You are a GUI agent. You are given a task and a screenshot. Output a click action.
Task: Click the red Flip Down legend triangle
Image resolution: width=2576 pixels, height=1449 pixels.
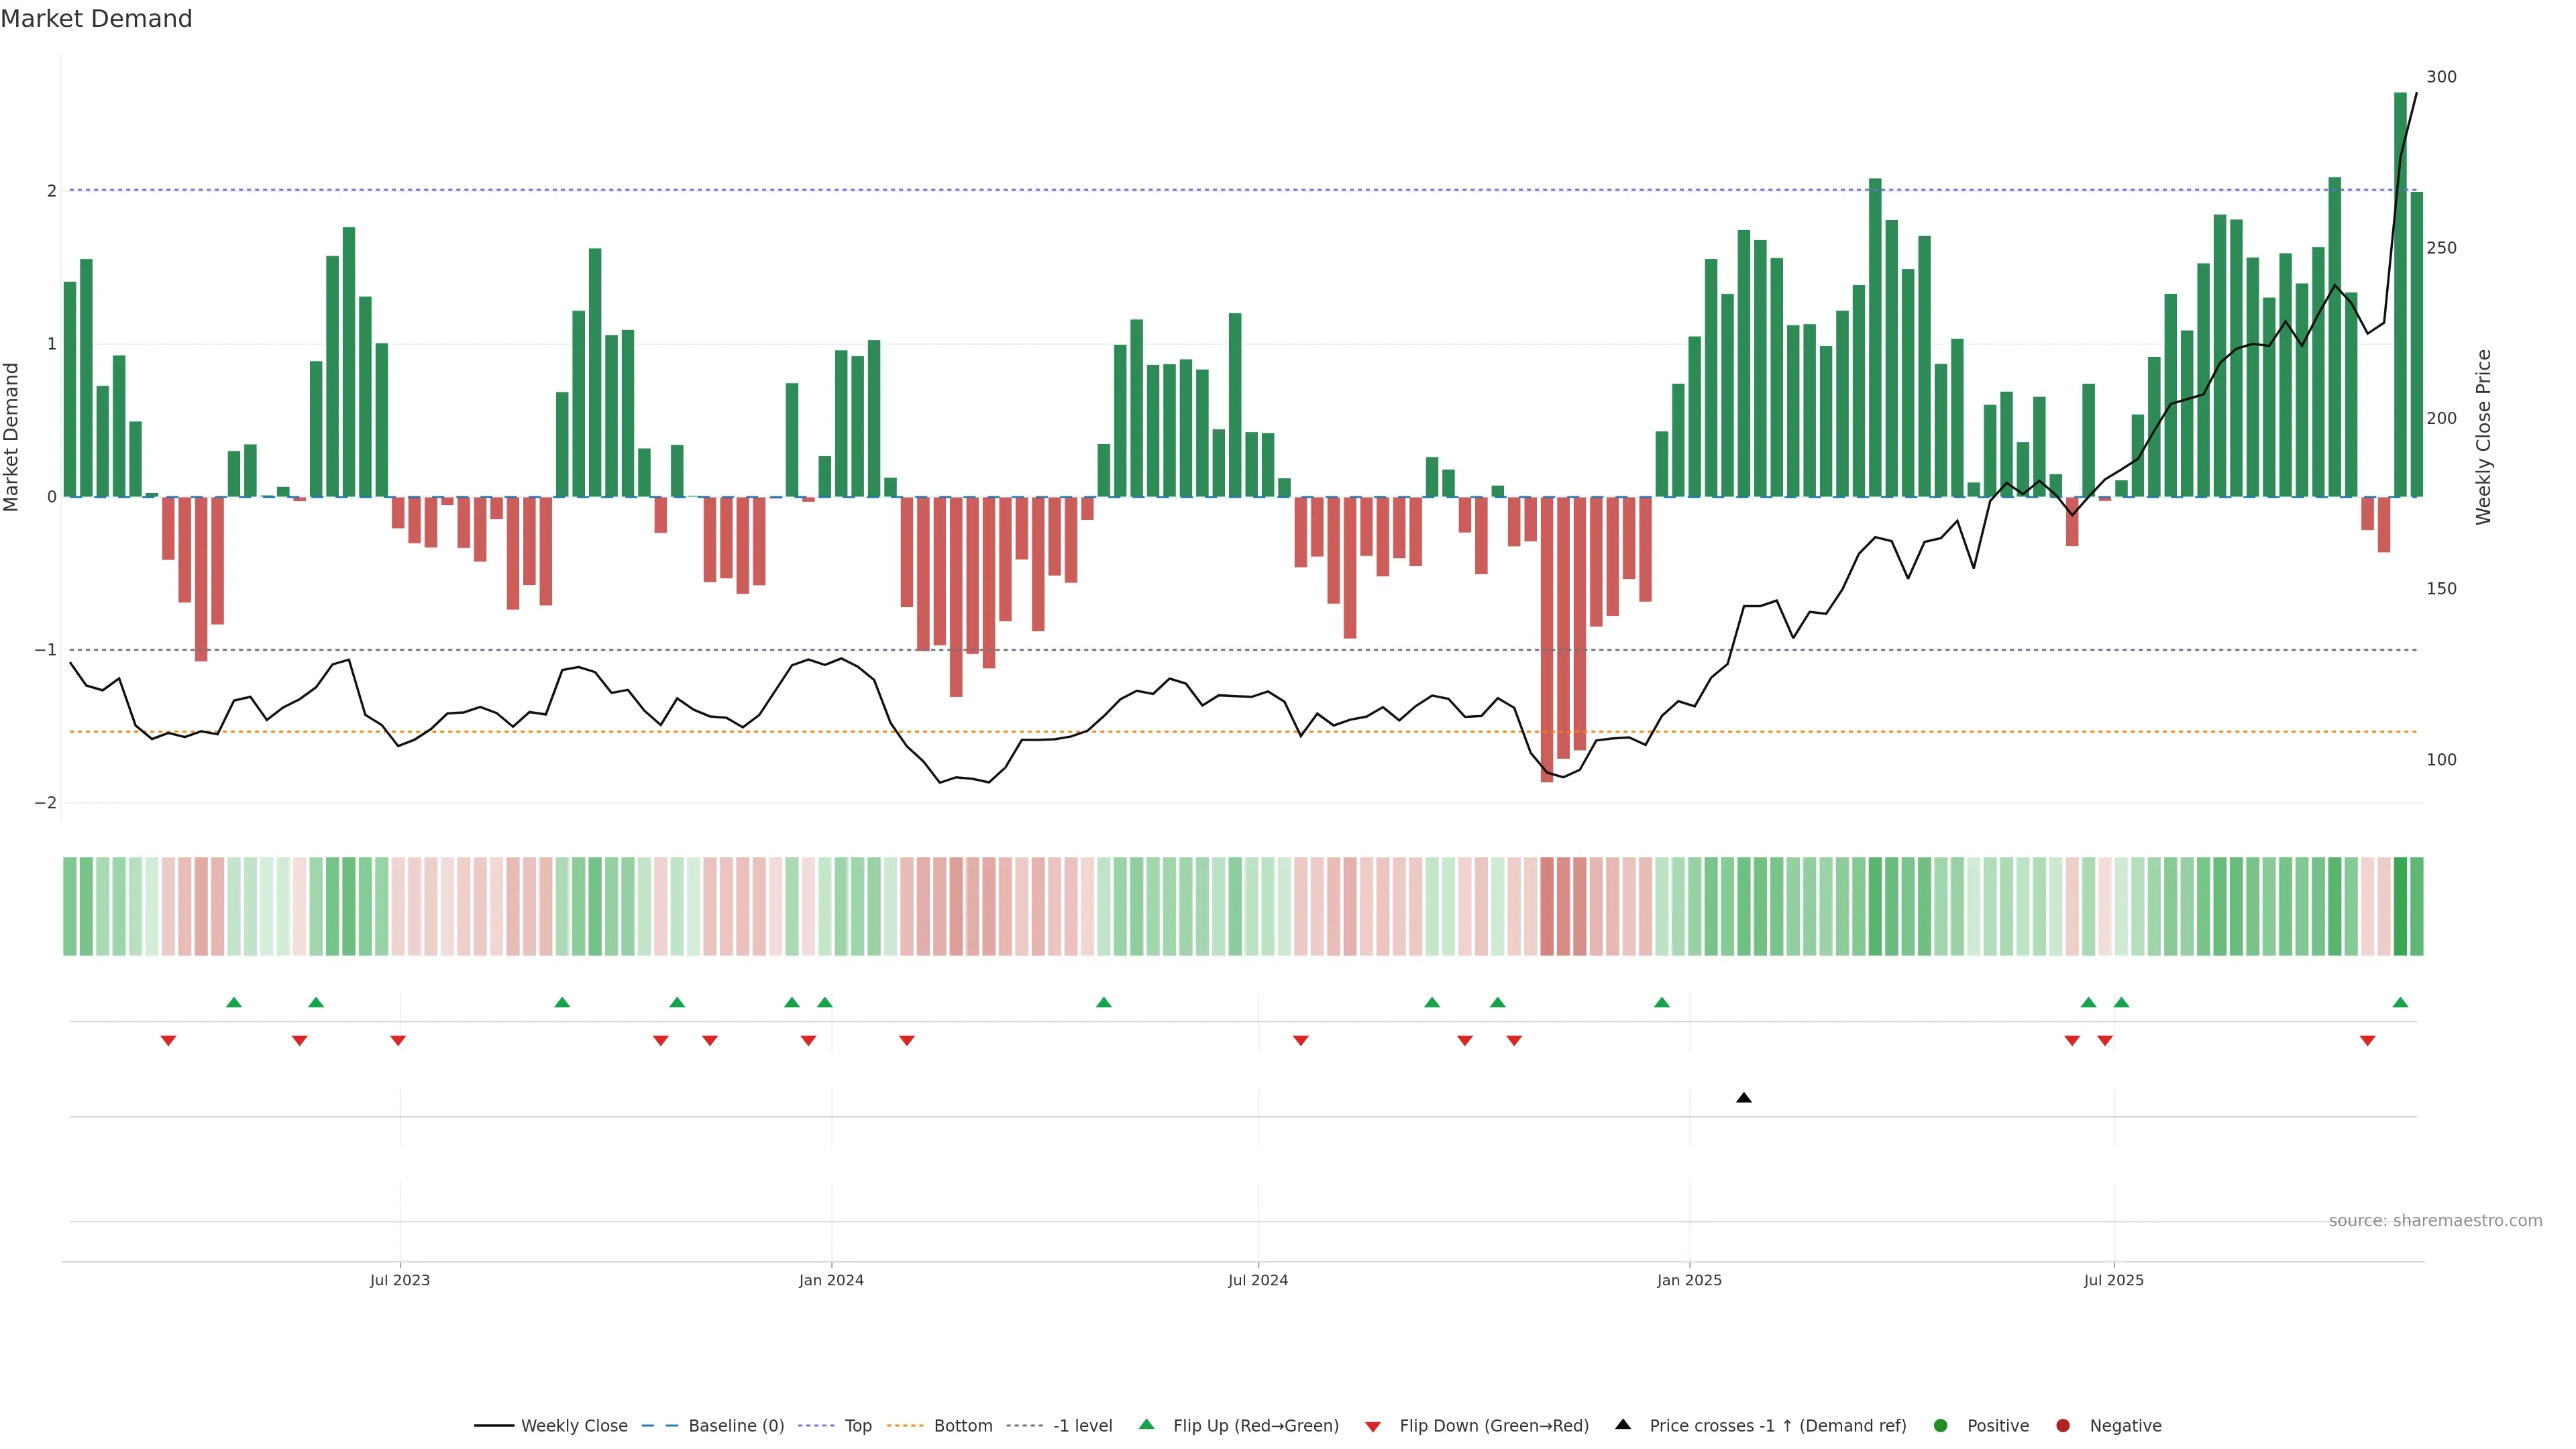(1373, 1426)
